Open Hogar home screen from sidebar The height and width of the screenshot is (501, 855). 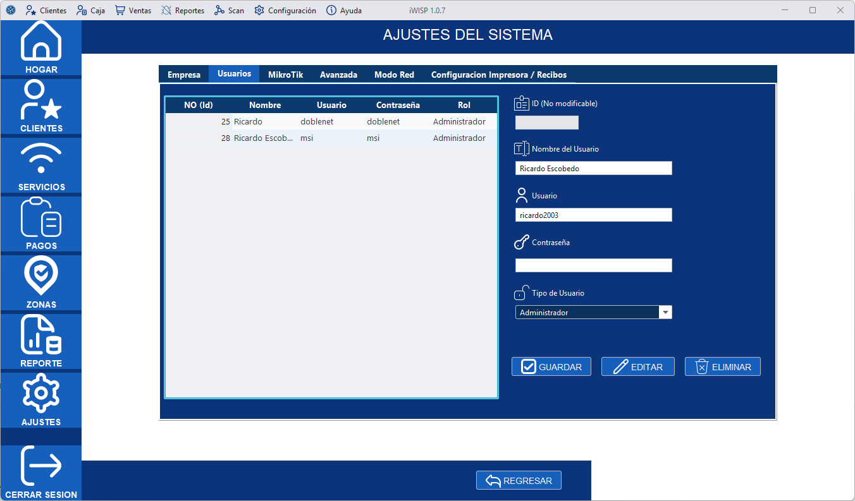click(40, 44)
